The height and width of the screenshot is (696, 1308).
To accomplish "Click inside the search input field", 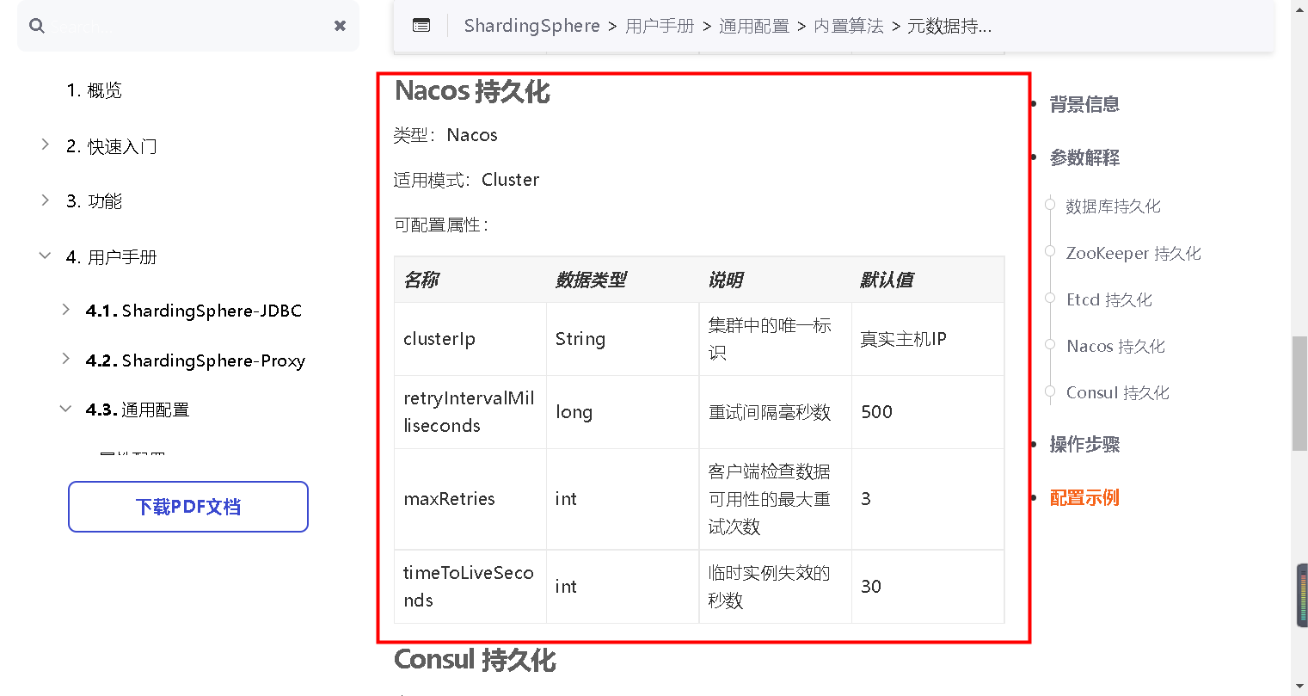I will coord(172,27).
